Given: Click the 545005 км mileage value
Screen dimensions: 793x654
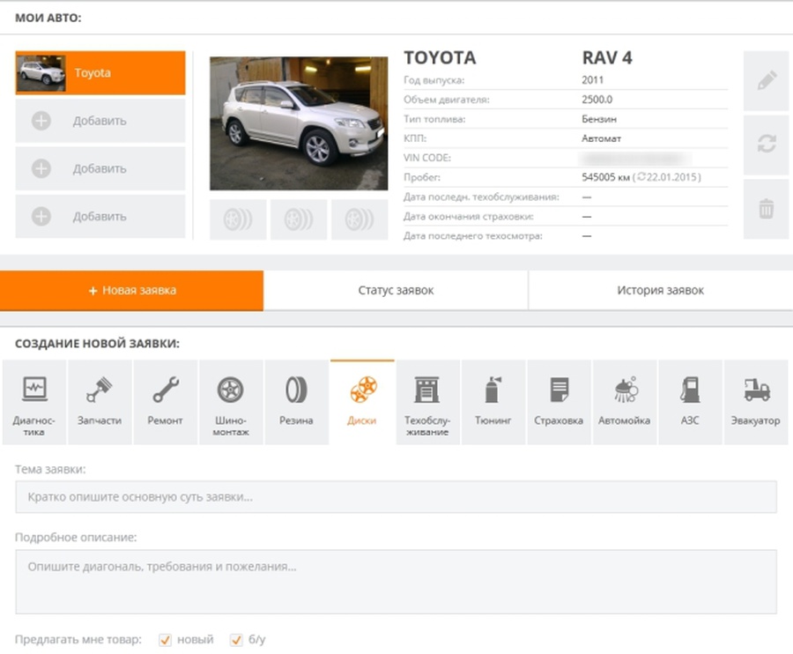Looking at the screenshot, I should point(605,177).
